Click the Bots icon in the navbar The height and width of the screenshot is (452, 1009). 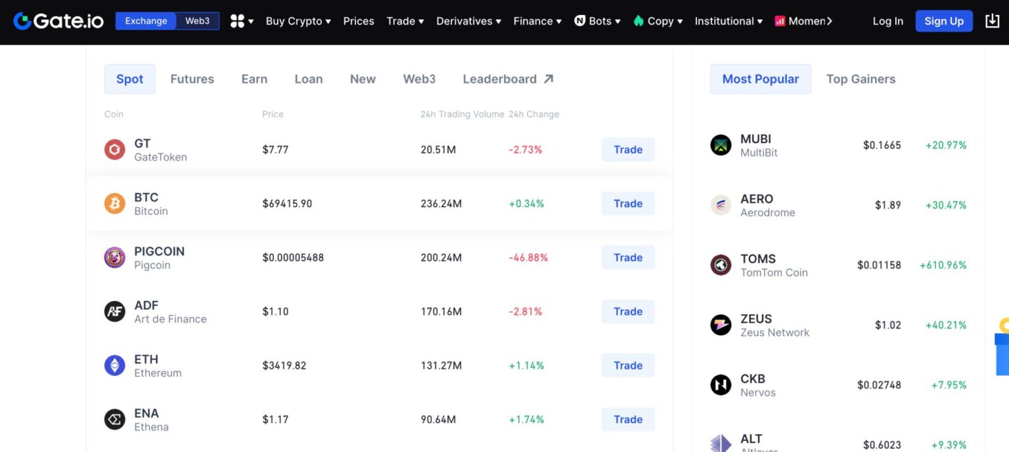579,20
